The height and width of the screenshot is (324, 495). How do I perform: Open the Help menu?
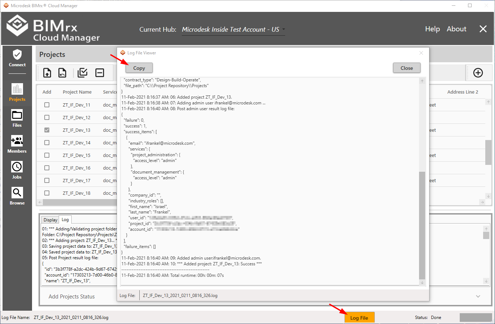(432, 29)
